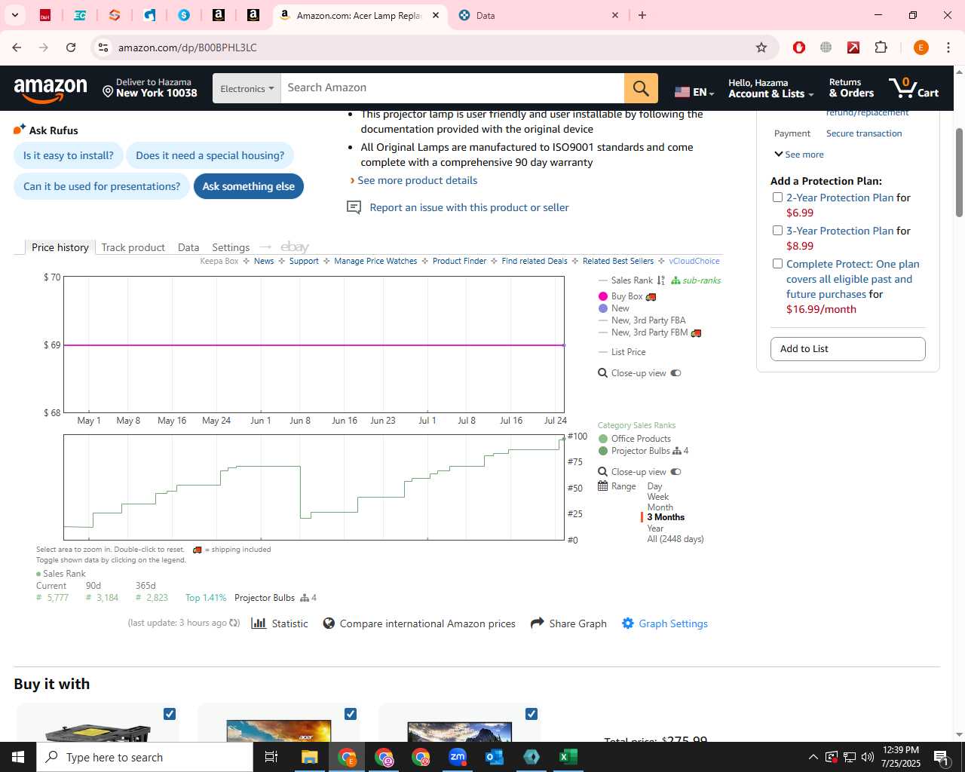This screenshot has height=772, width=965.
Task: Click the Sales Rank sort icon
Action: coord(661,280)
